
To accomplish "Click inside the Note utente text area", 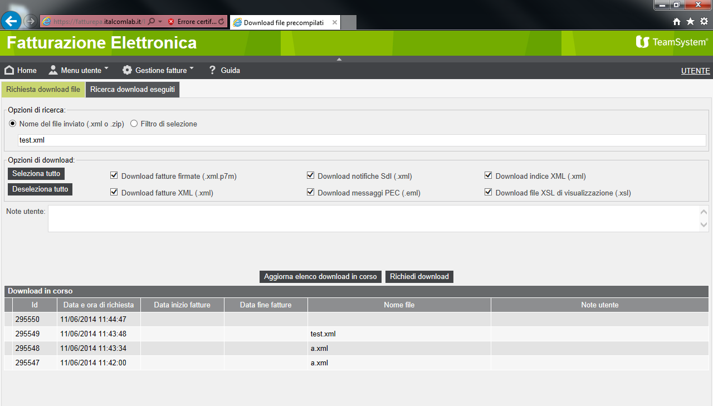I will [373, 218].
